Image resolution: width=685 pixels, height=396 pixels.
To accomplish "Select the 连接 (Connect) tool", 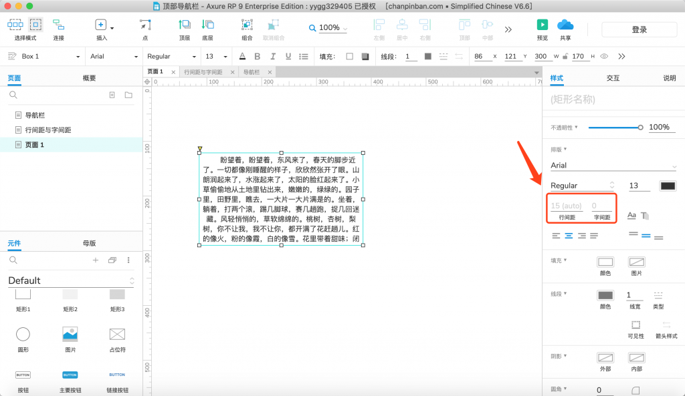I will (x=58, y=25).
